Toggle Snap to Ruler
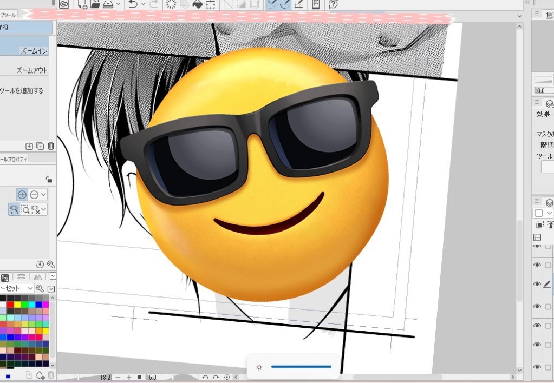Image resolution: width=554 pixels, height=383 pixels. coord(272,4)
